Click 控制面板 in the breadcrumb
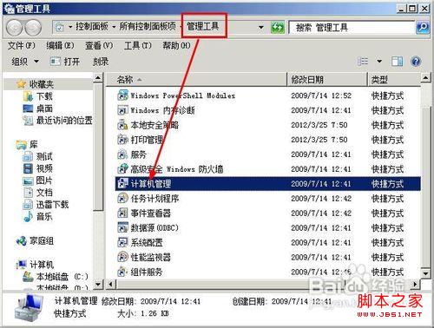Viewport: 434px width, 328px height. (92, 27)
